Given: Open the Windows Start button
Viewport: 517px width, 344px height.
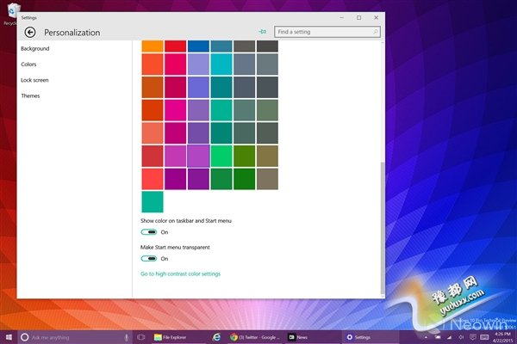Looking at the screenshot, I should (9, 336).
